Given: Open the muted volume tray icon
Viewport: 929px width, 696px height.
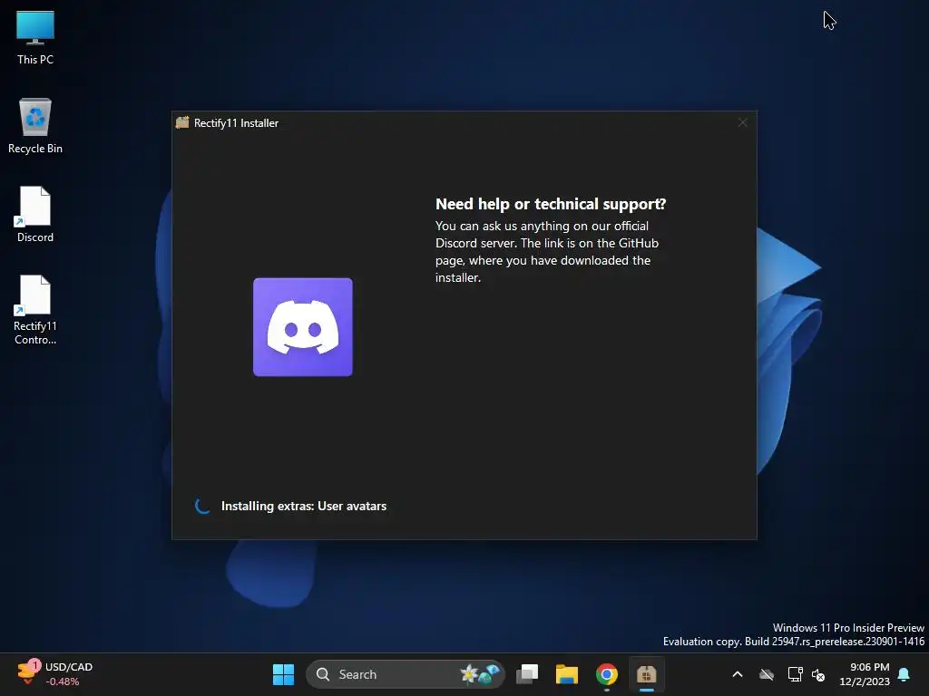Looking at the screenshot, I should [x=818, y=674].
